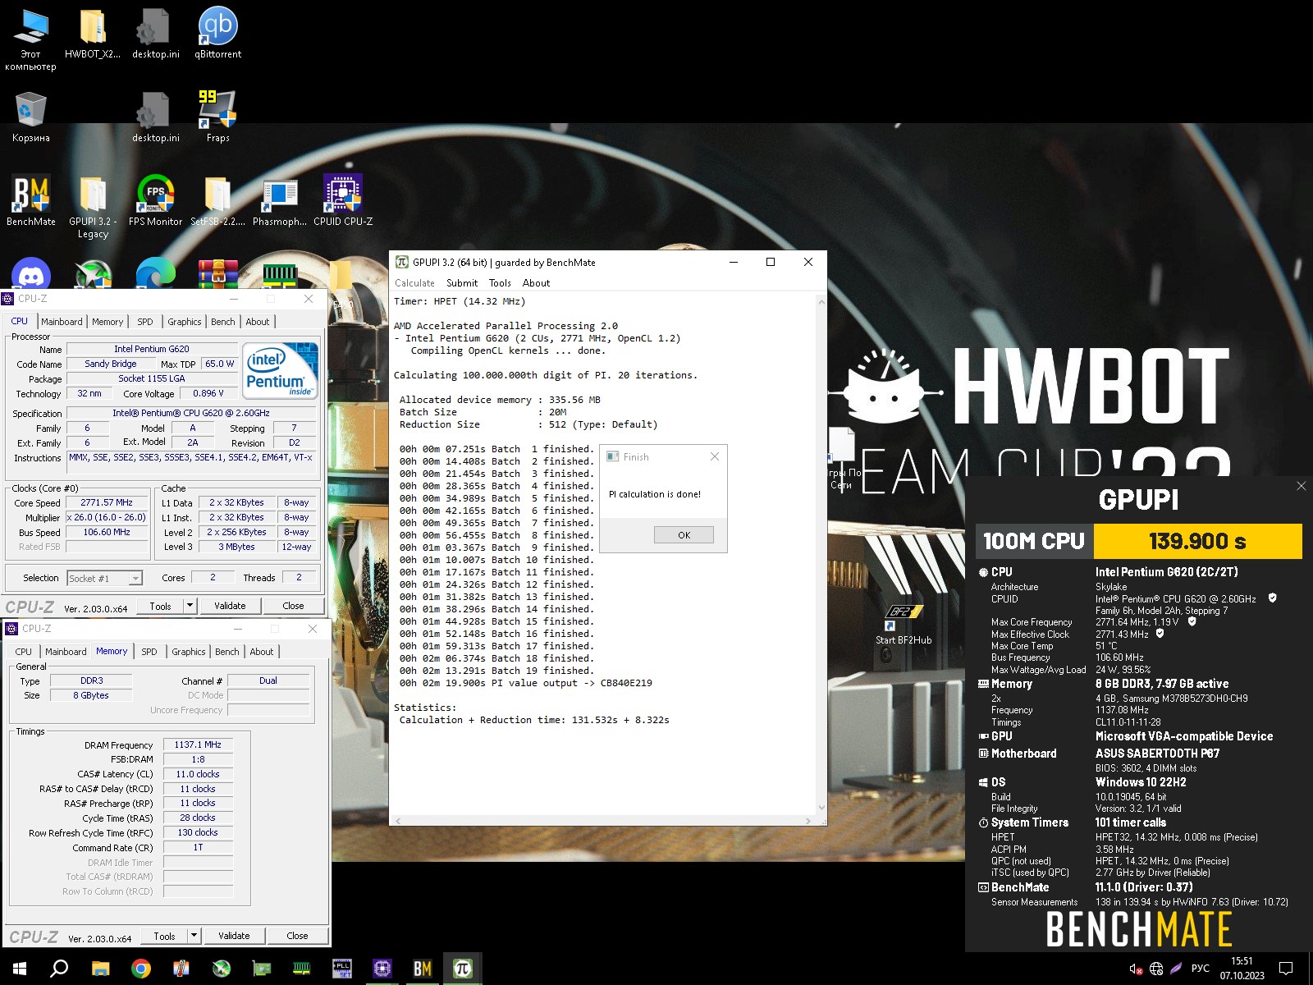Click the PLL SET icon in taskbar

342,969
